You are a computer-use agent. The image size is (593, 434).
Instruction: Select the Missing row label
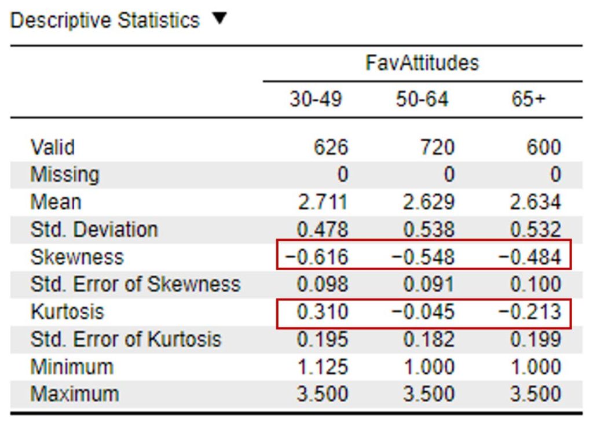pyautogui.click(x=64, y=174)
